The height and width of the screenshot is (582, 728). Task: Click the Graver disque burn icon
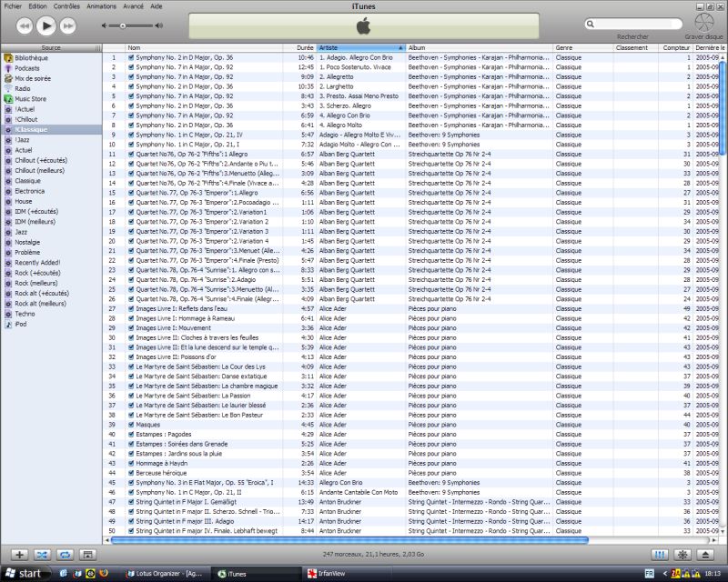click(705, 22)
